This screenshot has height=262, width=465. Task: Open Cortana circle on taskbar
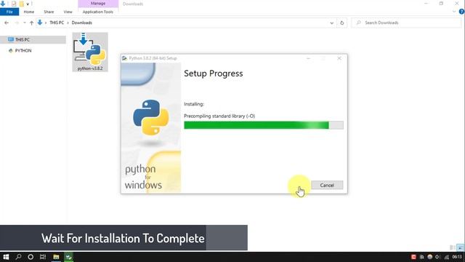31,257
